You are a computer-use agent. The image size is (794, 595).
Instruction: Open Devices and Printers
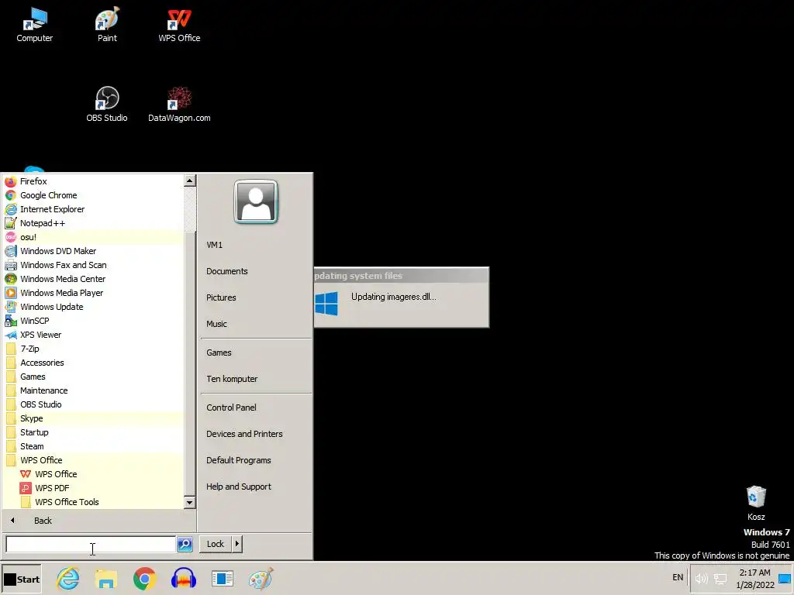(244, 434)
